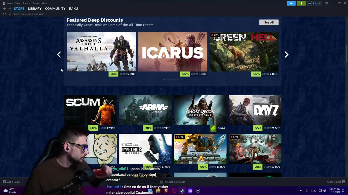Open the Assassin's Creed Valhalla deal
This screenshot has height=195, width=348.
pos(101,52)
